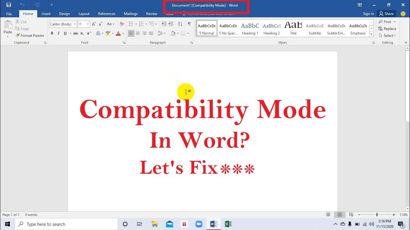Click the Undo arrow icon
410x230 pixels.
22,5
